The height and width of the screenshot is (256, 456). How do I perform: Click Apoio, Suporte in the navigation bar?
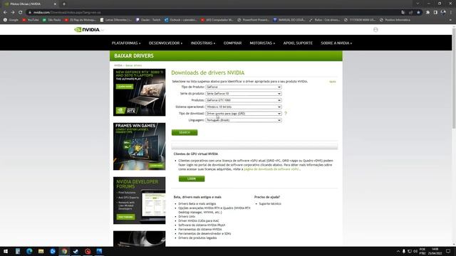click(298, 43)
